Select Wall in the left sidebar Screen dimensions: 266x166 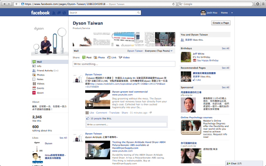(50, 62)
